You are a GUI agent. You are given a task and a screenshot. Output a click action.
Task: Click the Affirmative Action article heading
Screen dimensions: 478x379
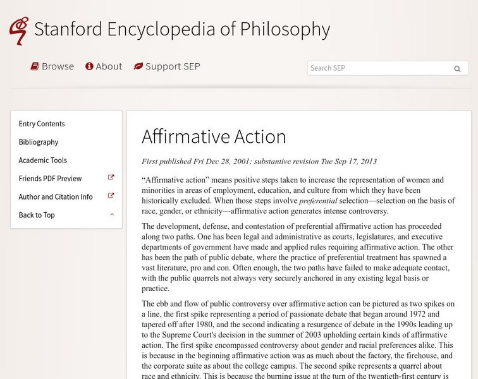pos(214,136)
